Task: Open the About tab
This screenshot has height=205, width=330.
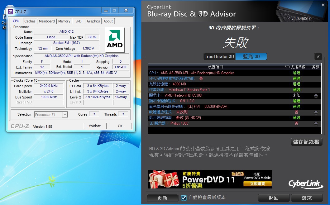Action: [x=108, y=21]
